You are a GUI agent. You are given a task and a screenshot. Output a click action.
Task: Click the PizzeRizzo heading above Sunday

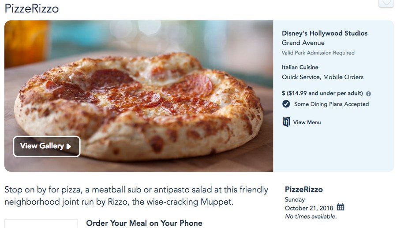[x=303, y=190]
